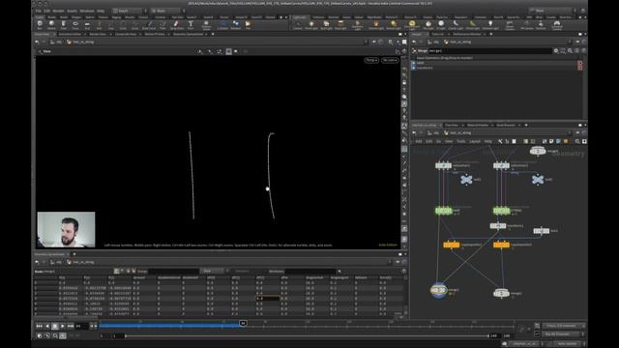Open the Windows menu
This screenshot has height=348, width=619.
[87, 11]
